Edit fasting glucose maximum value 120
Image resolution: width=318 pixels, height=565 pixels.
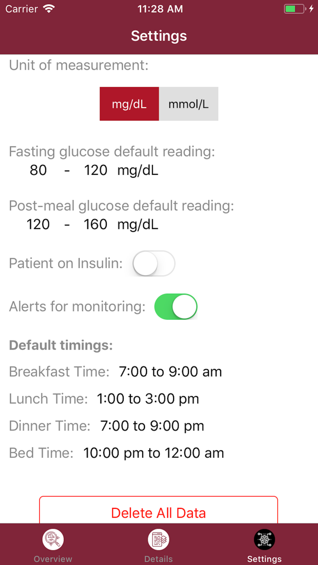coord(95,170)
